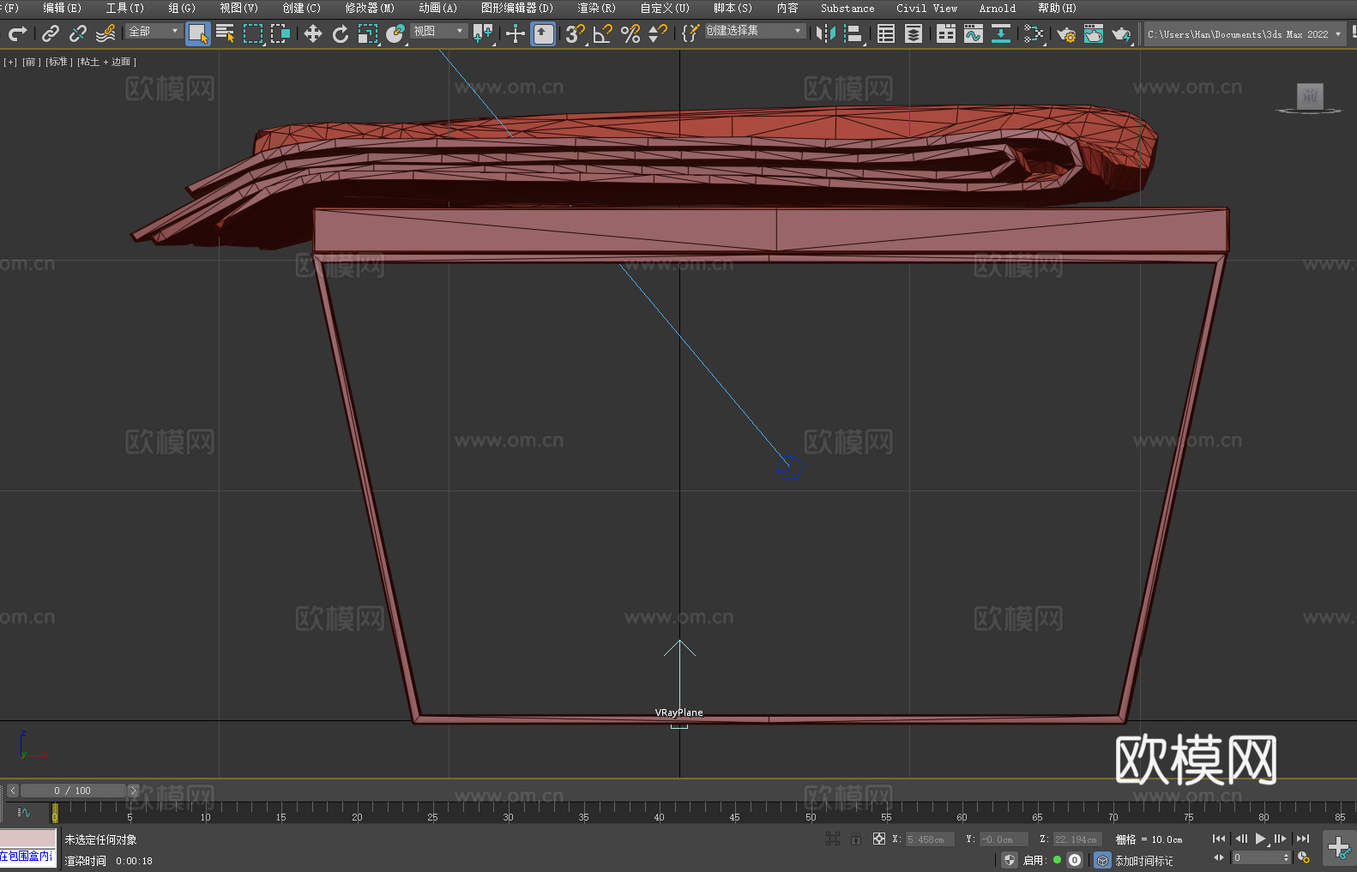This screenshot has width=1357, height=872.
Task: Select Bind to Space Warp tool
Action: click(106, 33)
